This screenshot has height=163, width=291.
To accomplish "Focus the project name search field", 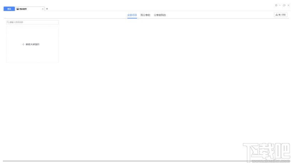I will click(x=32, y=22).
